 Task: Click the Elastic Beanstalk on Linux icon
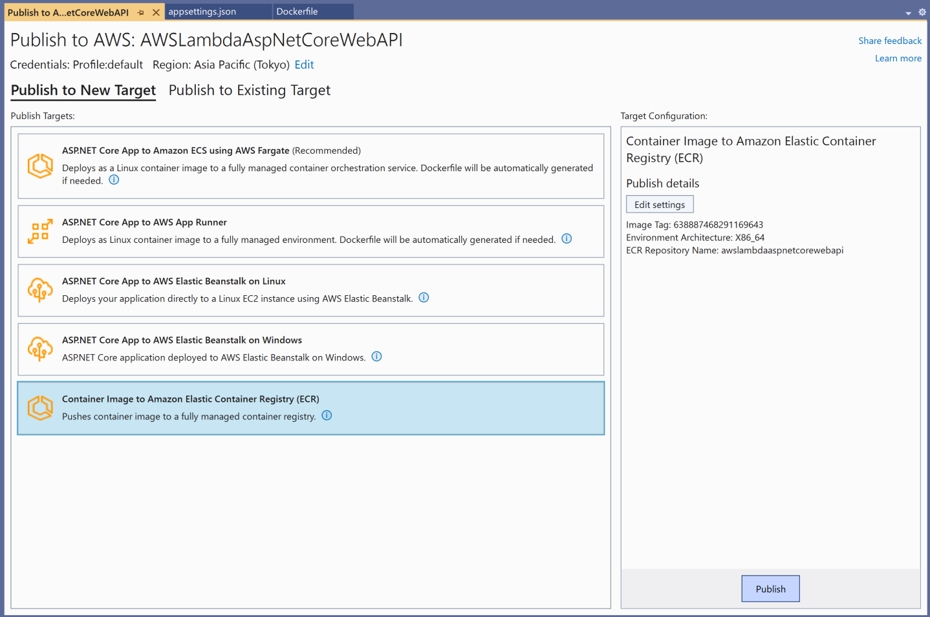coord(40,290)
